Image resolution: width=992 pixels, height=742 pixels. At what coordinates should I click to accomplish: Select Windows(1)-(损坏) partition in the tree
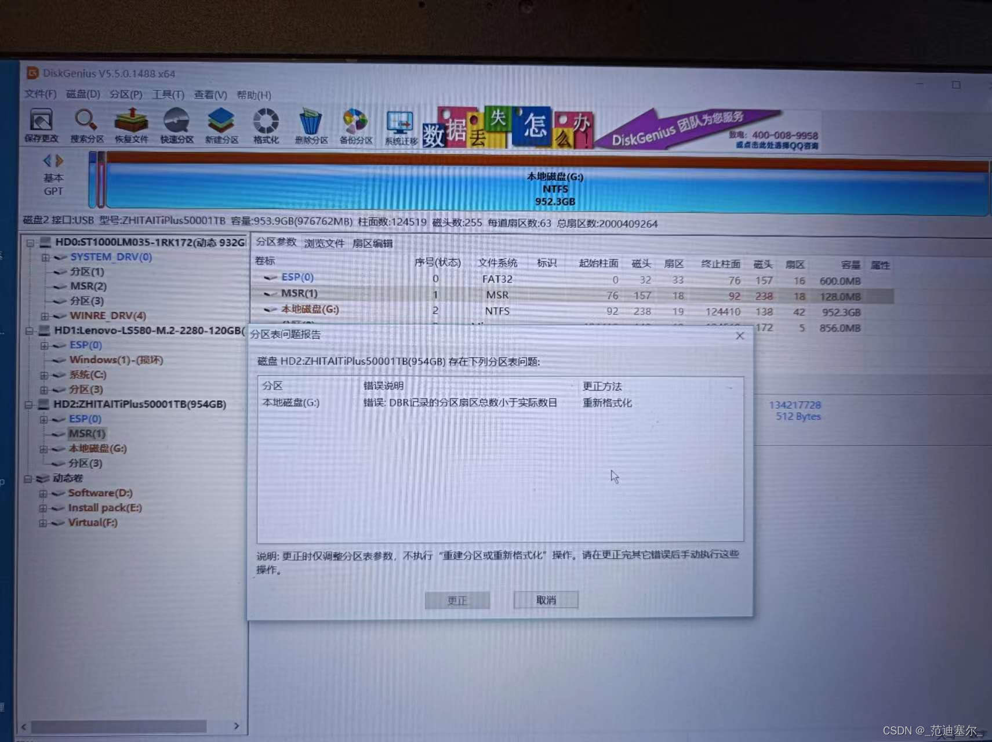[x=116, y=360]
